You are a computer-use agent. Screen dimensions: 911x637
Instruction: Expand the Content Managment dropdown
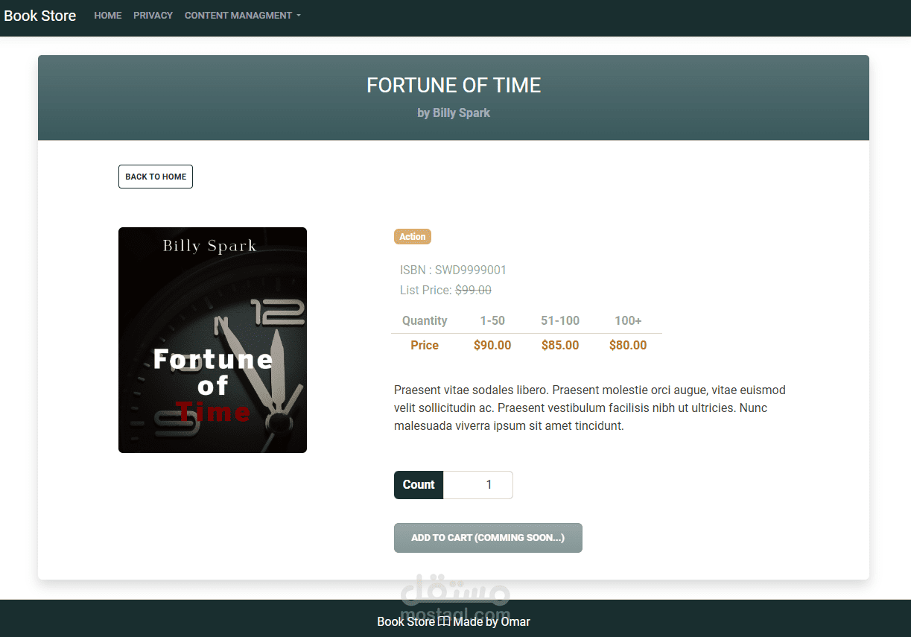[x=243, y=16]
